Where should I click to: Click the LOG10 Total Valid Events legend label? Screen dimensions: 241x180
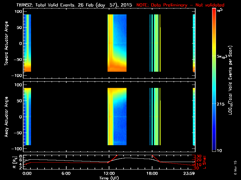click(x=231, y=81)
